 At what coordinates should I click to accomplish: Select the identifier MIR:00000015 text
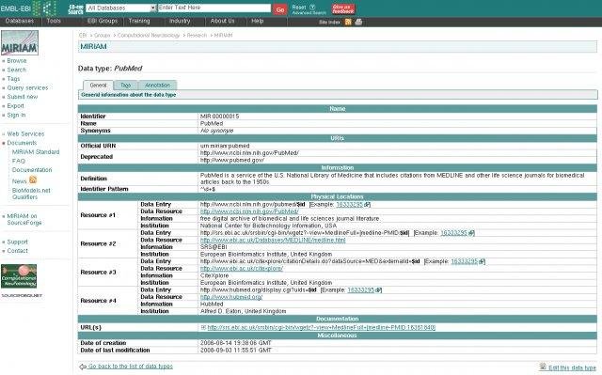pos(219,117)
